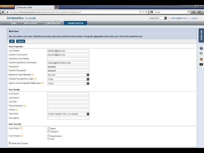
Task: Click the Google search engine icon
Action: pos(151,12)
